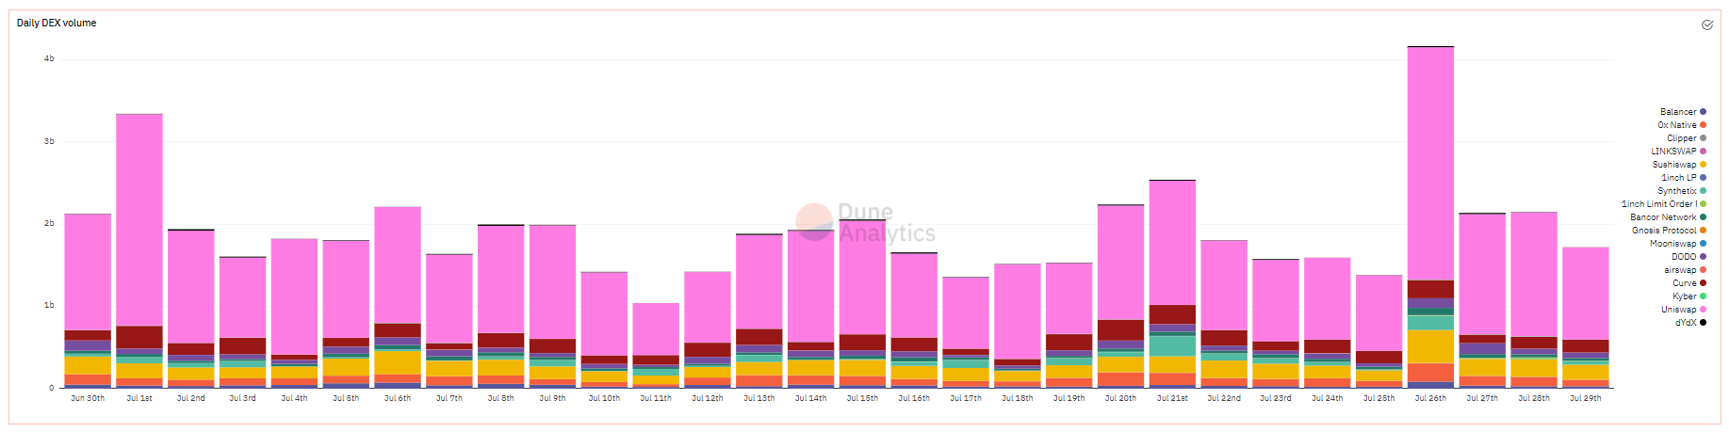Click the Daily DEX volume title
The image size is (1729, 432).
click(x=57, y=23)
